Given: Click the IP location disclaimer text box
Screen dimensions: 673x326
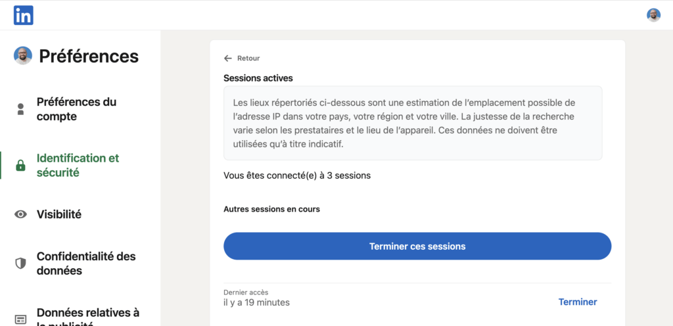Looking at the screenshot, I should coord(413,123).
